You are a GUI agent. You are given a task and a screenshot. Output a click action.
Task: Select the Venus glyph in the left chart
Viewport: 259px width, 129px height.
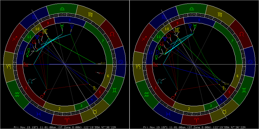click(x=28, y=55)
